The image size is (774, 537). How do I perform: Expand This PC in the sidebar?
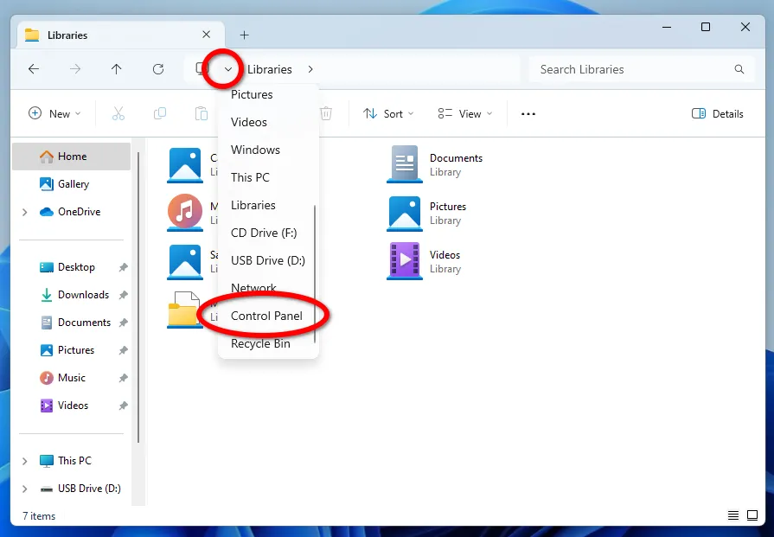tap(24, 461)
